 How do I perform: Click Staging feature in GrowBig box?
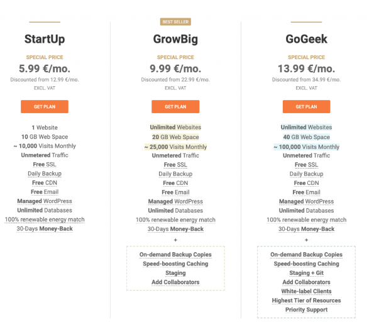(175, 273)
